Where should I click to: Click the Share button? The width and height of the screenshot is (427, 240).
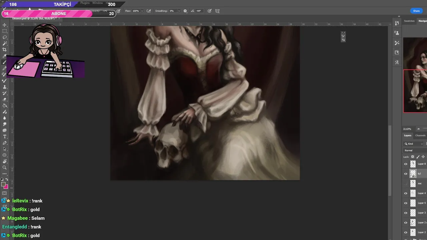[x=416, y=11]
